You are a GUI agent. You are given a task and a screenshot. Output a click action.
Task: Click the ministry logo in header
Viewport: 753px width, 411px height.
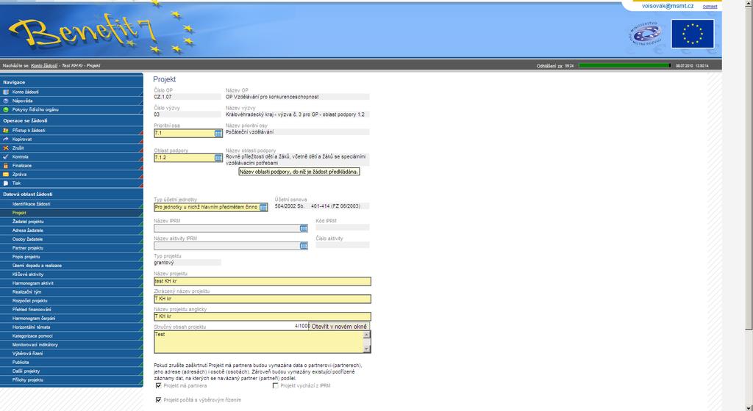(x=645, y=34)
